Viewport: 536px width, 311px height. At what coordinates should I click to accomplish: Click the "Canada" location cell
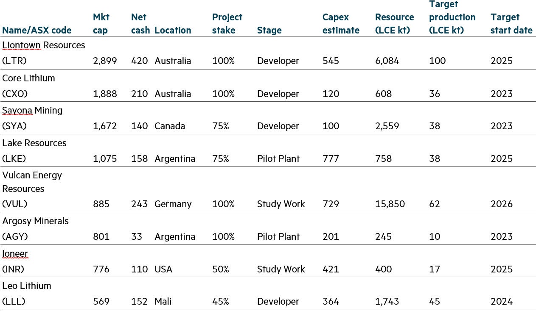[170, 126]
